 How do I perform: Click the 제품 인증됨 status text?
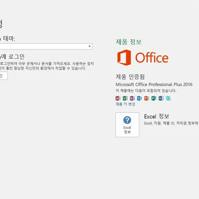[130, 77]
